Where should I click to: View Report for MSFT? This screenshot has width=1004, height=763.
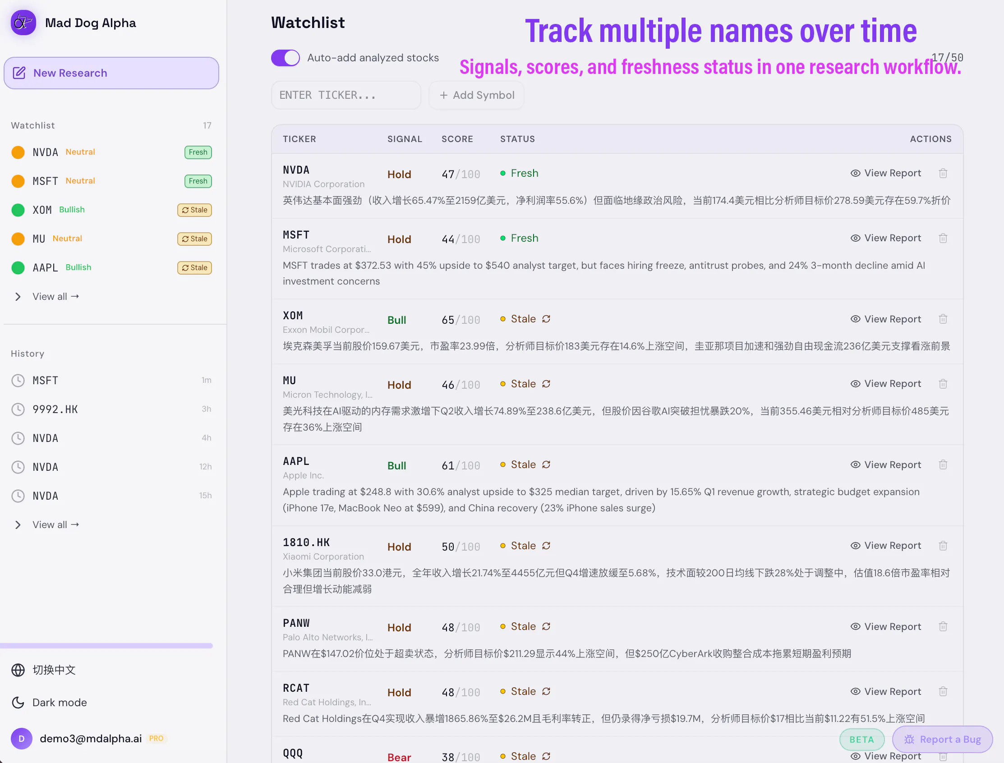[885, 238]
